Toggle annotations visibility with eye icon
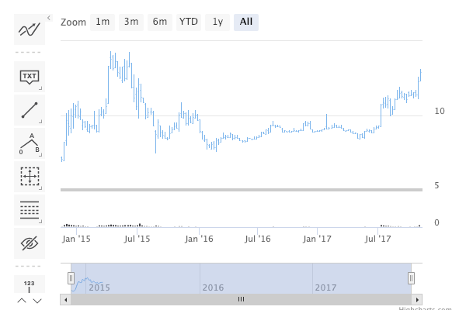Viewport: 466px width, 310px height. pyautogui.click(x=29, y=243)
